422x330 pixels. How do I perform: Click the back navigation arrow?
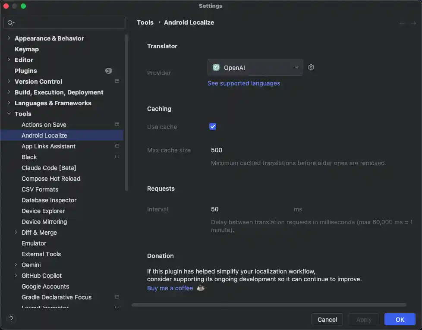(x=402, y=23)
